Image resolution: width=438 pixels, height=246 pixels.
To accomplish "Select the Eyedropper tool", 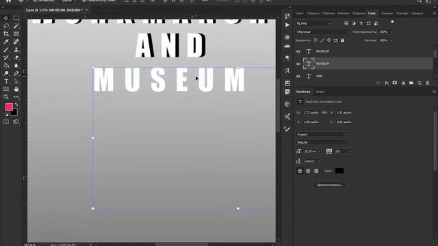I will 6,42.
